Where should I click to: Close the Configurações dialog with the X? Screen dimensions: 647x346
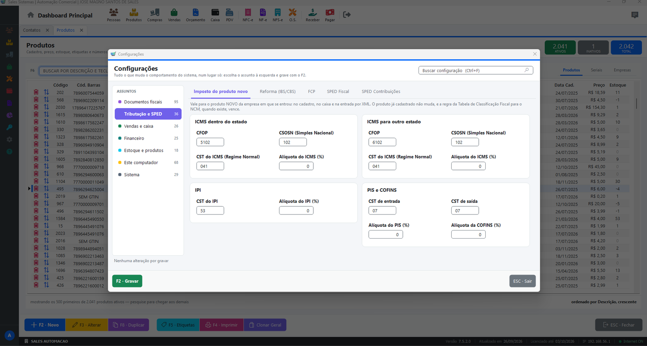click(535, 54)
